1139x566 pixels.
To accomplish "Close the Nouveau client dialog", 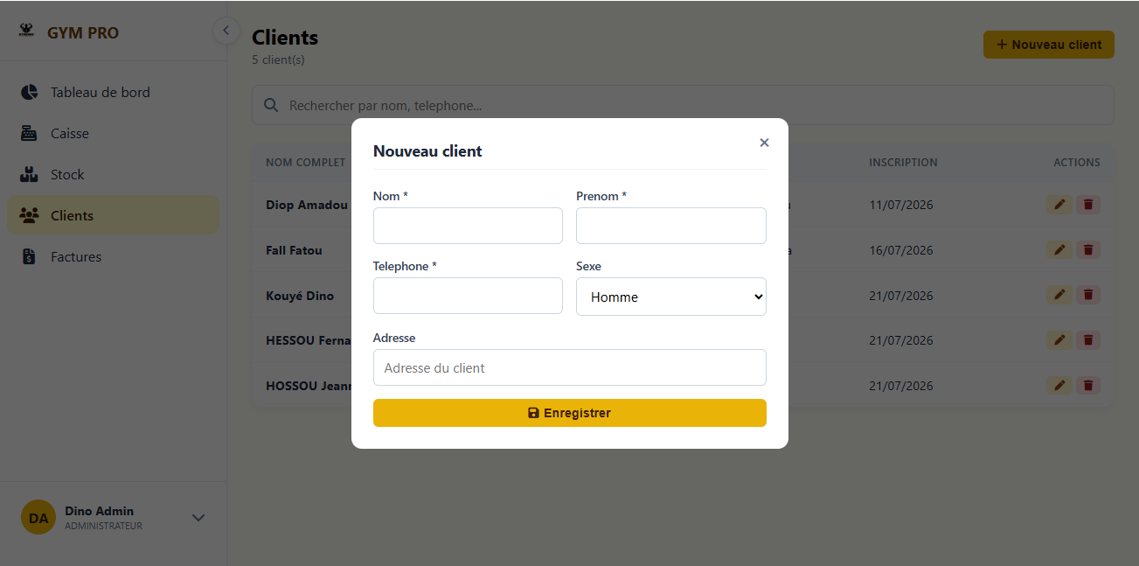I will coord(764,143).
